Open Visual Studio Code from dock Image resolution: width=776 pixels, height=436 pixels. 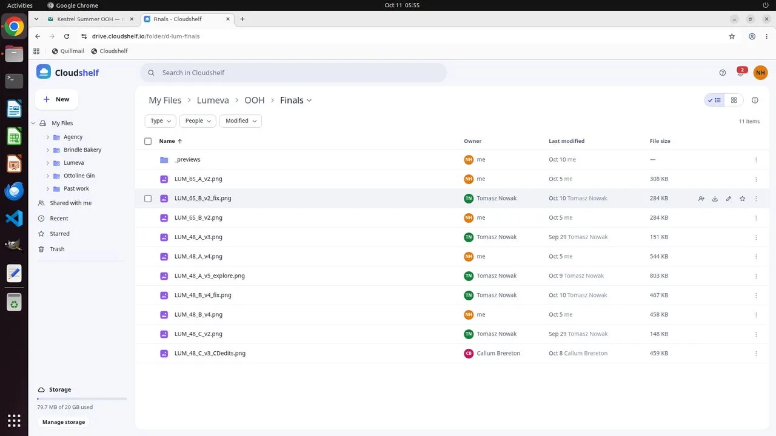point(14,219)
